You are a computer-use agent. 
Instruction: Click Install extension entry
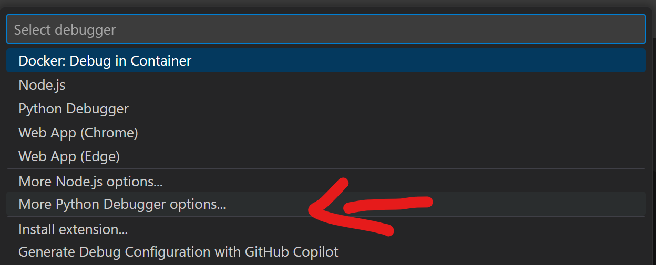point(73,229)
